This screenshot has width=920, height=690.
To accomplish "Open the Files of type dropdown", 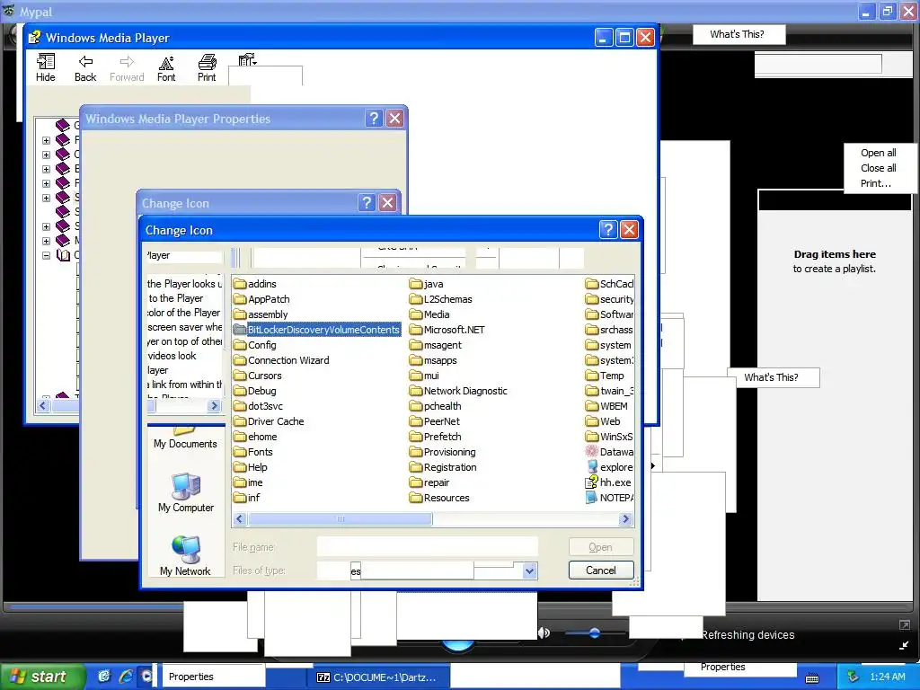I will 529,571.
